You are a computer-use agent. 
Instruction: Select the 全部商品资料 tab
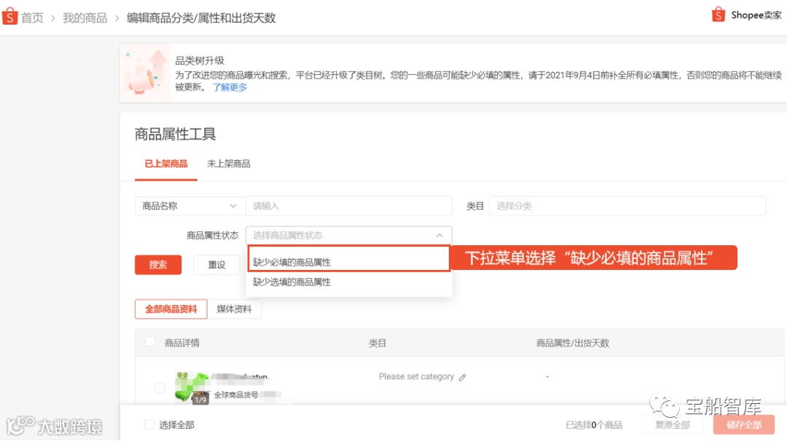(x=171, y=309)
